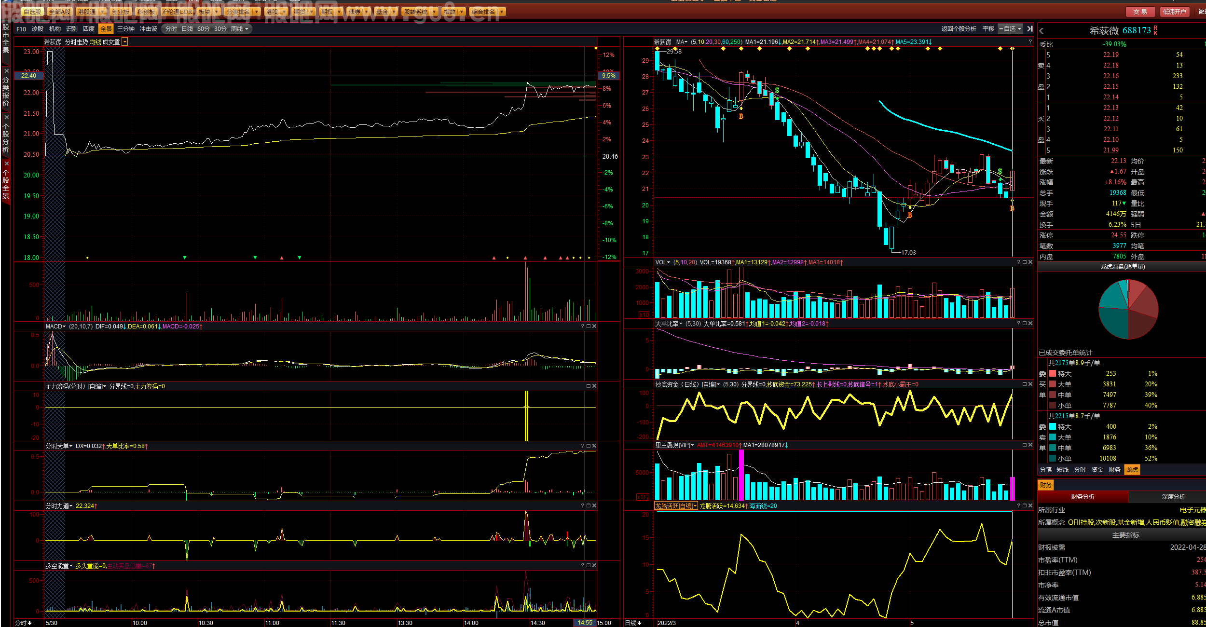Switch to the 分笔 detail tab
Screen dimensions: 1206x627
point(1046,470)
